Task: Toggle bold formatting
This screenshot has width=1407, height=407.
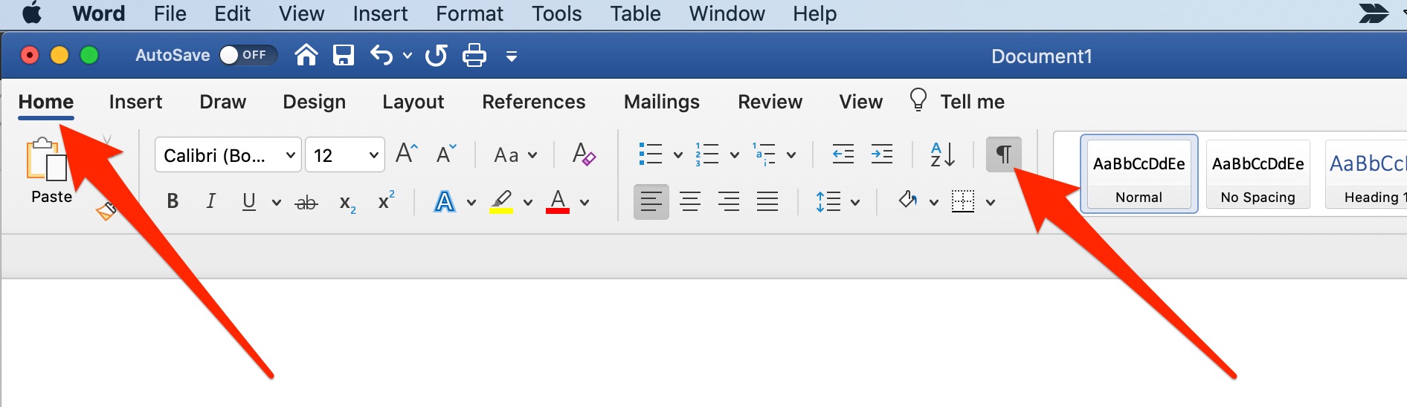Action: 173,201
